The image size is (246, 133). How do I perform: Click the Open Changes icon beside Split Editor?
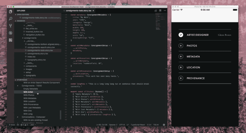coord(156,11)
